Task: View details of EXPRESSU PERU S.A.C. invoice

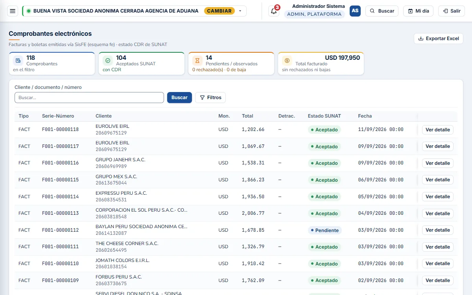Action: [x=438, y=197]
